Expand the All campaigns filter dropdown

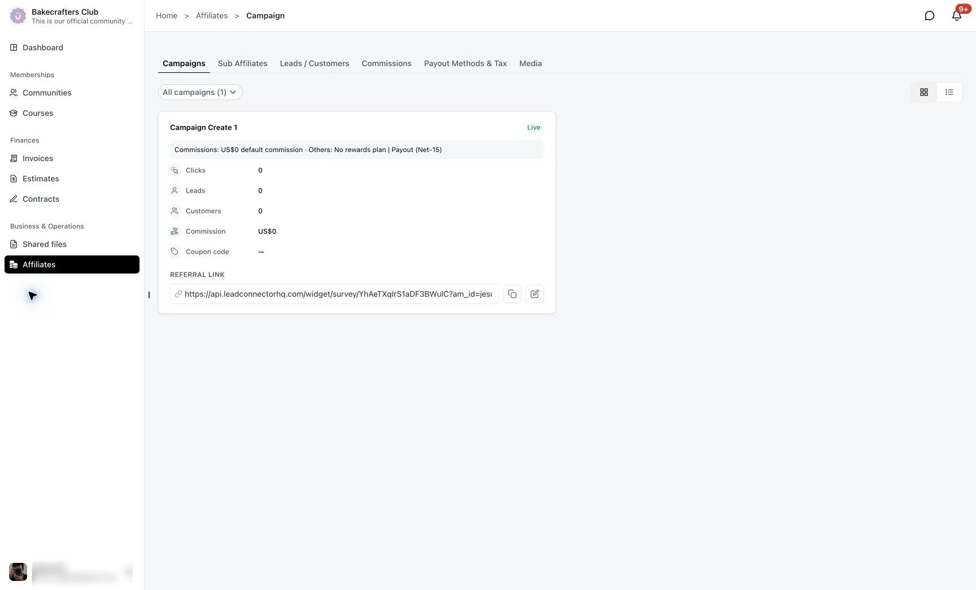pos(200,92)
